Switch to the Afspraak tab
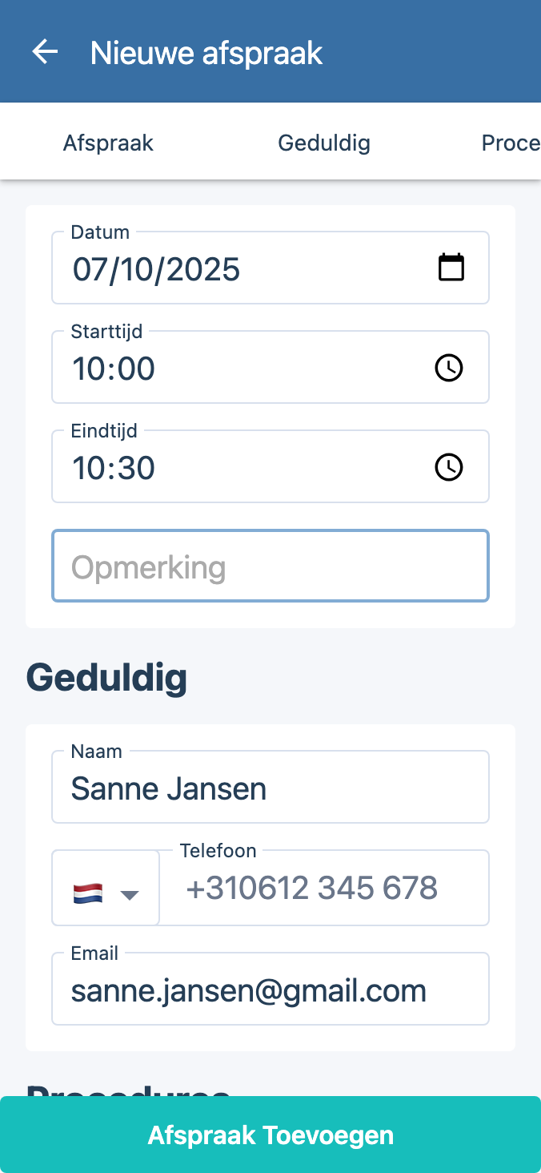 [x=108, y=143]
